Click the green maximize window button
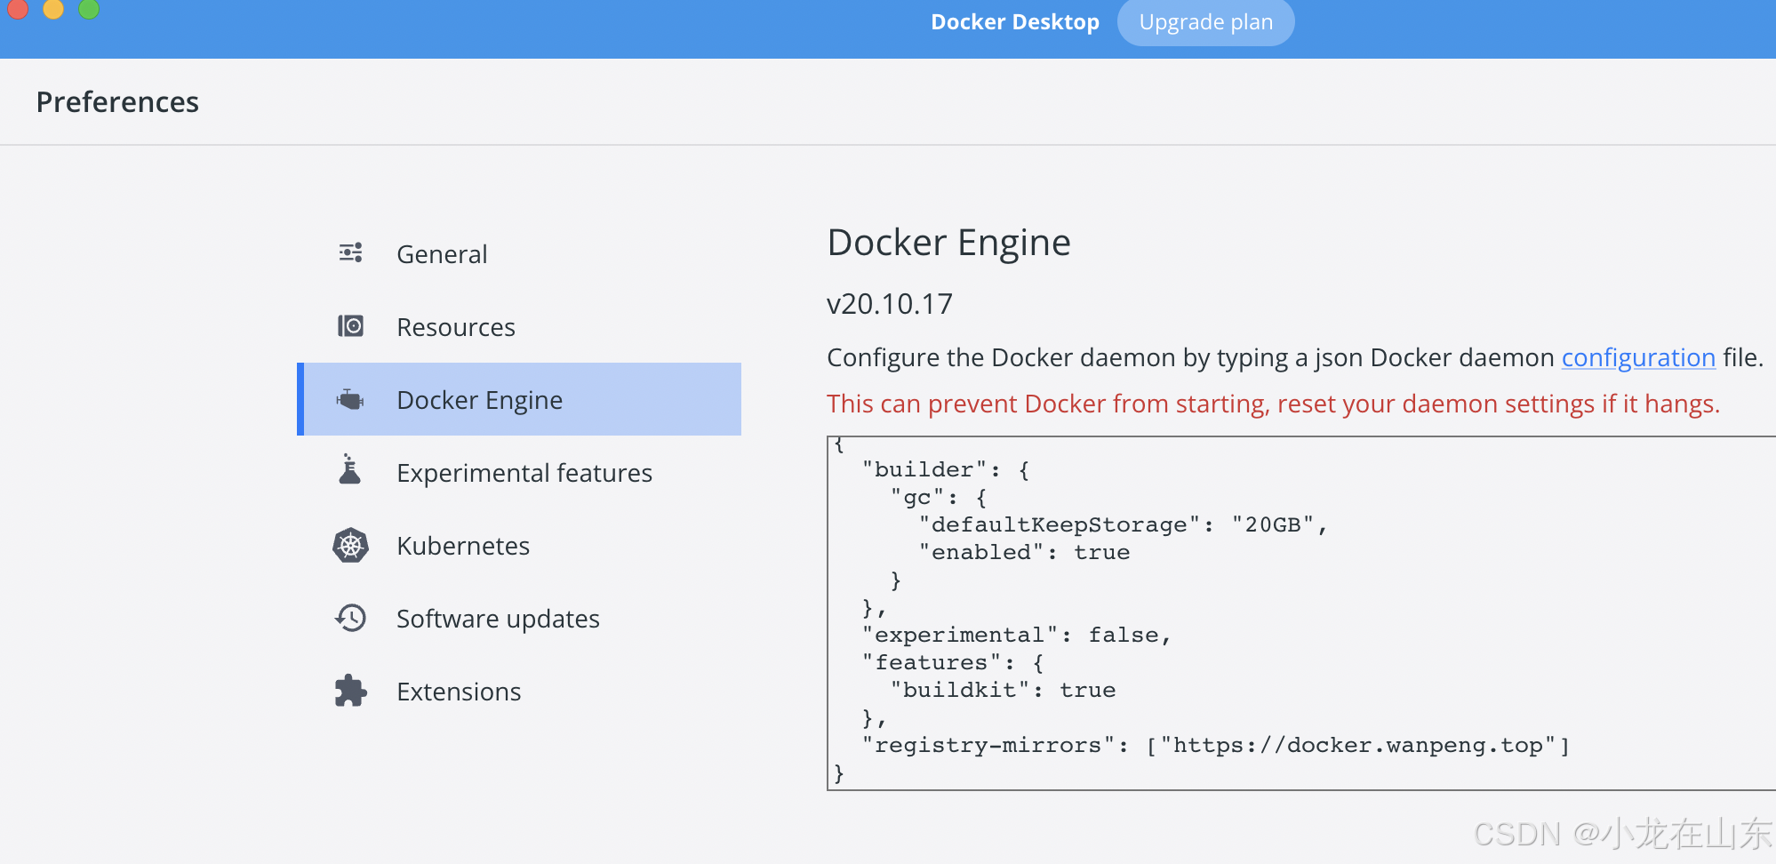1776x864 pixels. pyautogui.click(x=89, y=9)
